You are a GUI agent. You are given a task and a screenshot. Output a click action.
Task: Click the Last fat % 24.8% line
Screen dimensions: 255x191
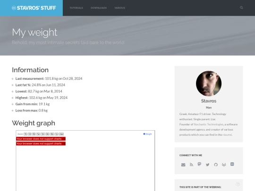coord(40,85)
